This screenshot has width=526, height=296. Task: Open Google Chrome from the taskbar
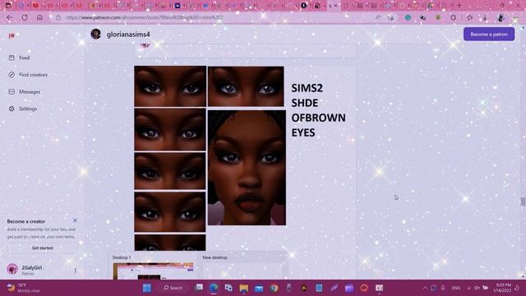tap(274, 288)
